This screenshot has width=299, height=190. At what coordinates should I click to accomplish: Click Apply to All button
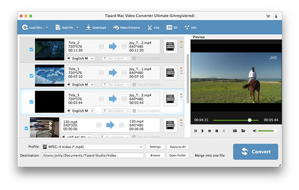pos(178,147)
